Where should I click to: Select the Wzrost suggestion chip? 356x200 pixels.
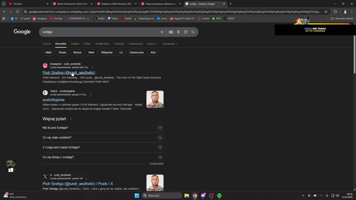(x=77, y=52)
